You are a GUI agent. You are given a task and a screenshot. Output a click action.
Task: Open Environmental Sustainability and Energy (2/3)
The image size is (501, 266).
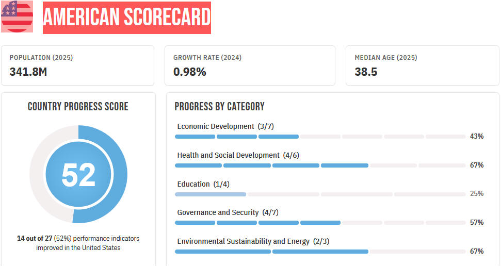pyautogui.click(x=253, y=241)
